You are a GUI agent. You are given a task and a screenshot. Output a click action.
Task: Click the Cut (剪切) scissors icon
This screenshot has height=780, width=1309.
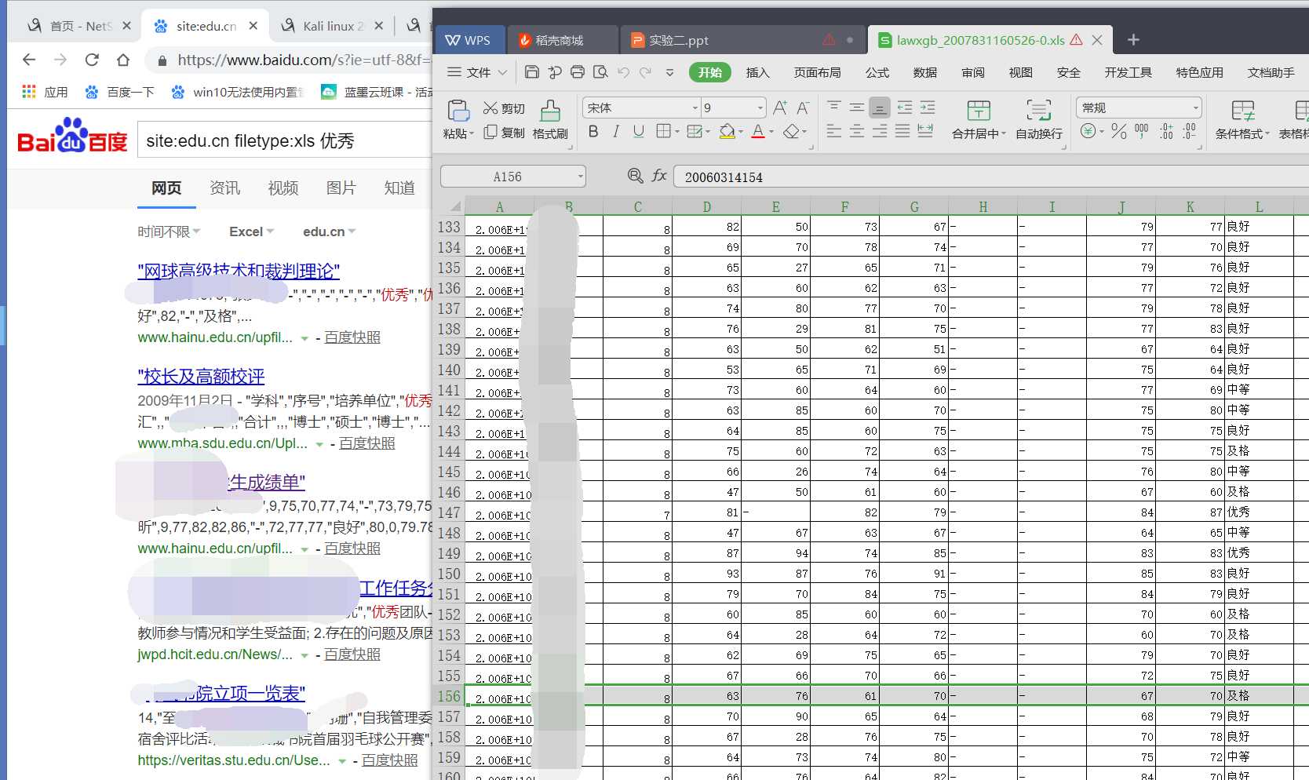490,108
